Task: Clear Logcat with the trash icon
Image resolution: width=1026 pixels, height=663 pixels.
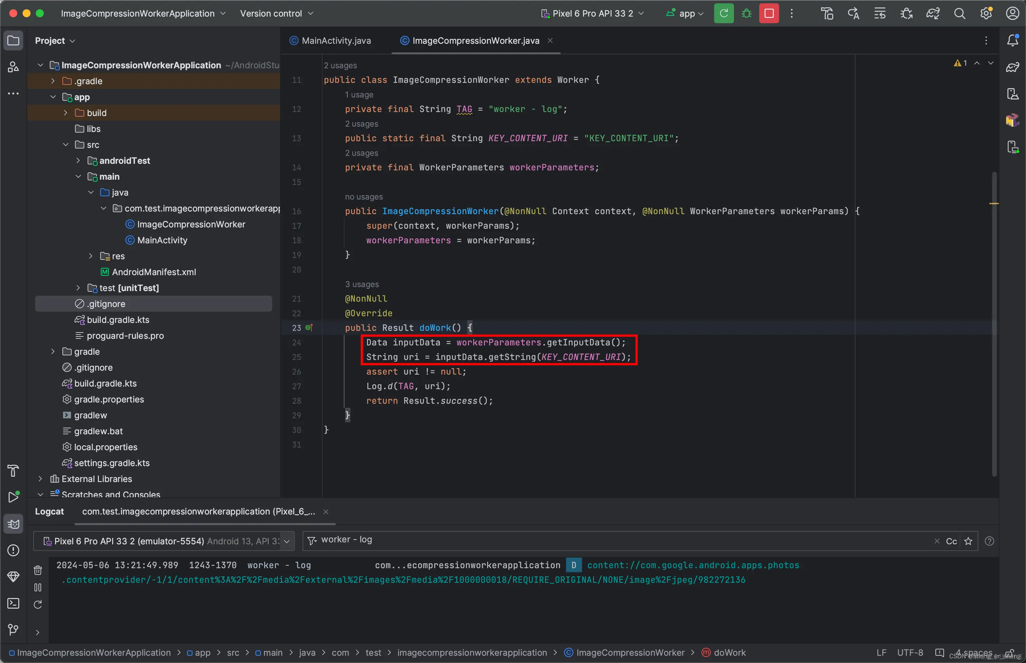Action: pyautogui.click(x=38, y=570)
